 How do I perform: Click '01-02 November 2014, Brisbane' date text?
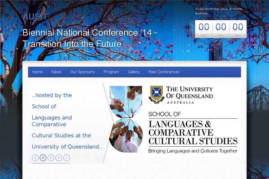(219, 11)
